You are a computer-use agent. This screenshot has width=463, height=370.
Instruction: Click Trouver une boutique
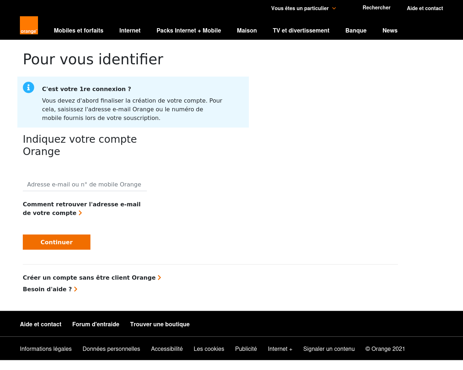[160, 324]
